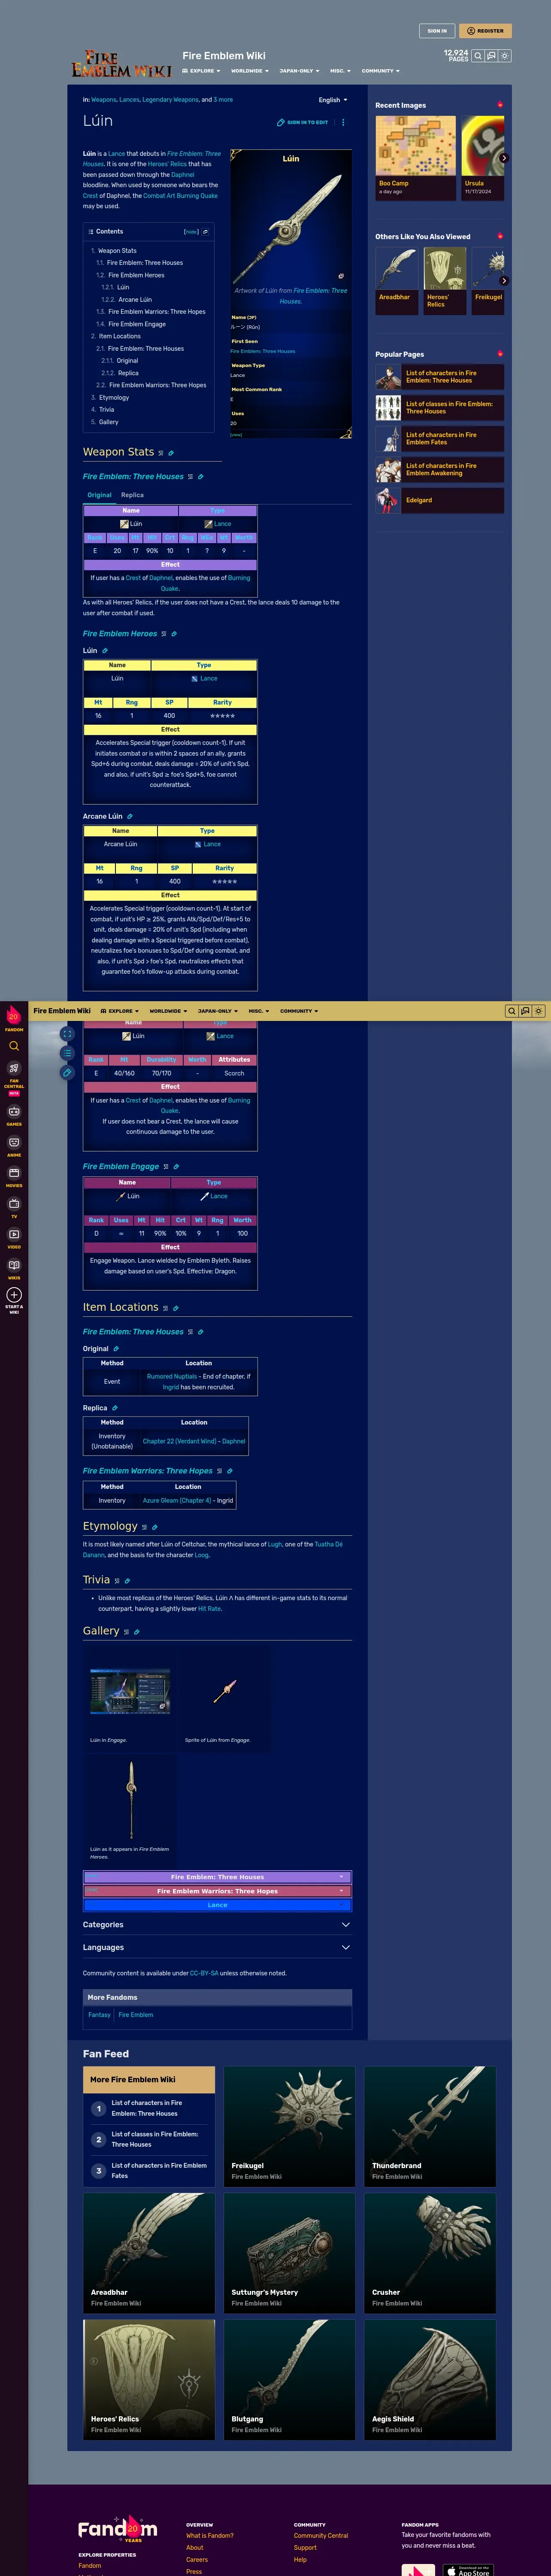The width and height of the screenshot is (551, 2576).
Task: Open the Edelgard popular page entry
Action: pyautogui.click(x=440, y=500)
